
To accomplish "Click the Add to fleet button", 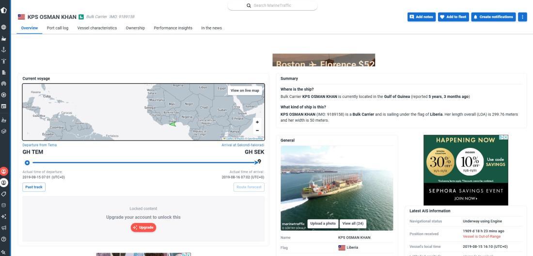I will coord(454,17).
